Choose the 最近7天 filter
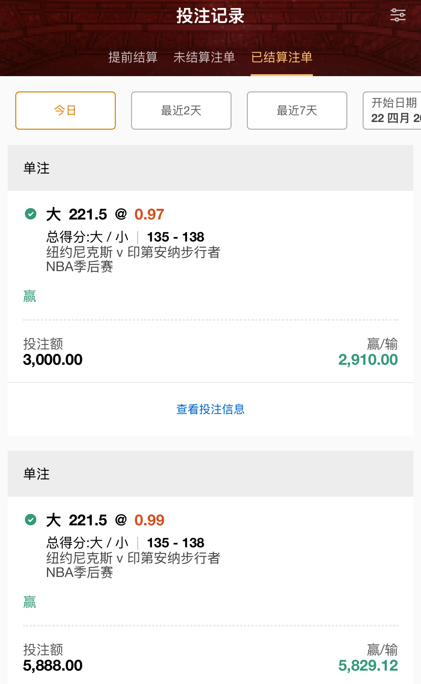The image size is (421, 684). tap(297, 111)
